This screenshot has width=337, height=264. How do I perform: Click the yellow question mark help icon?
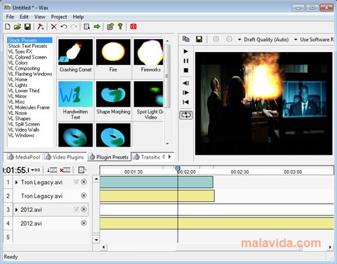[x=120, y=26]
